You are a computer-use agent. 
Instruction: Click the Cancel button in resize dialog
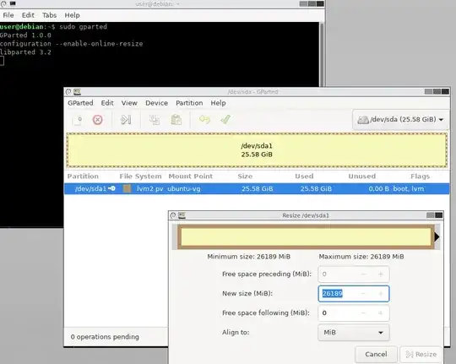pyautogui.click(x=376, y=354)
